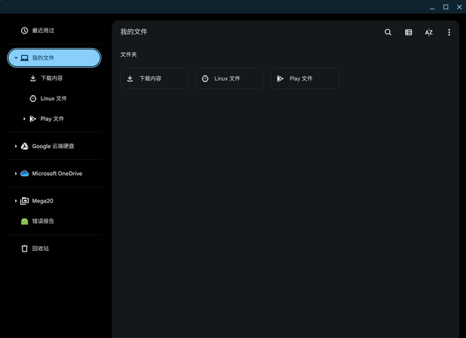Click the Mega20 media icon

24,201
